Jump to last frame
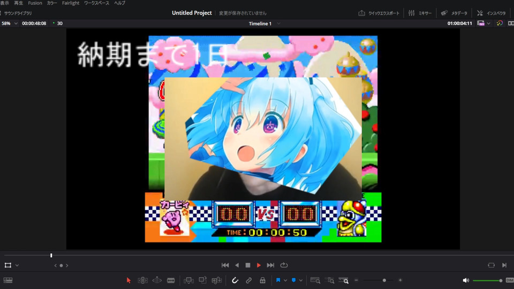The width and height of the screenshot is (514, 289). coord(270,265)
